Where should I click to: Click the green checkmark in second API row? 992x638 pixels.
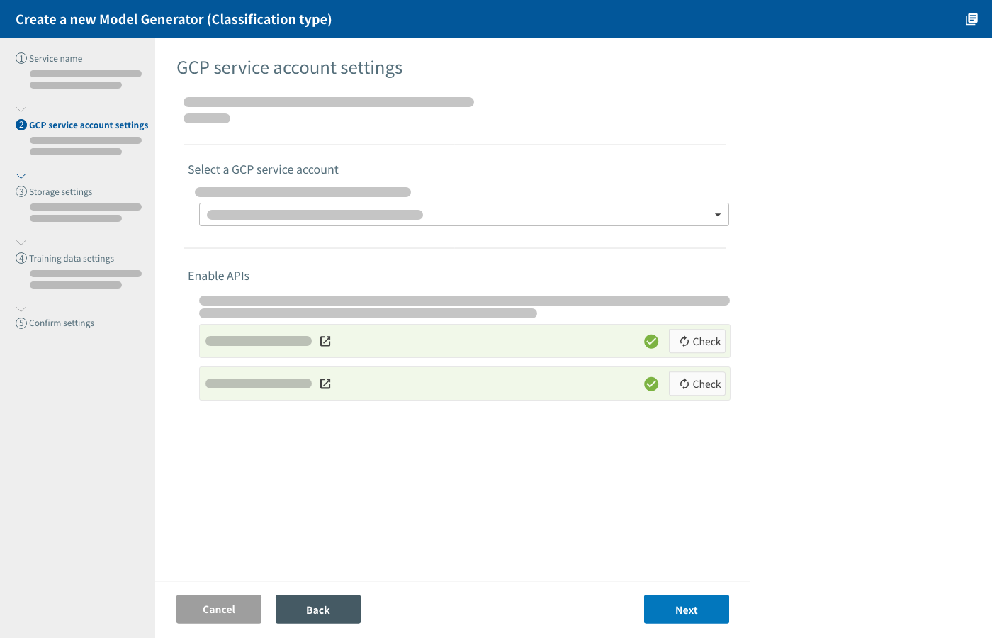(x=651, y=384)
